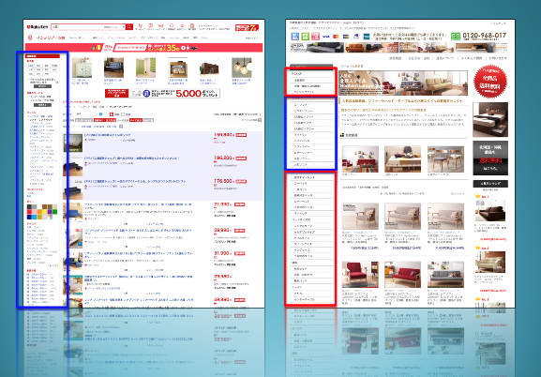
Task: Open the dark brown desk thumbnail on Rakuten
Action: click(209, 68)
